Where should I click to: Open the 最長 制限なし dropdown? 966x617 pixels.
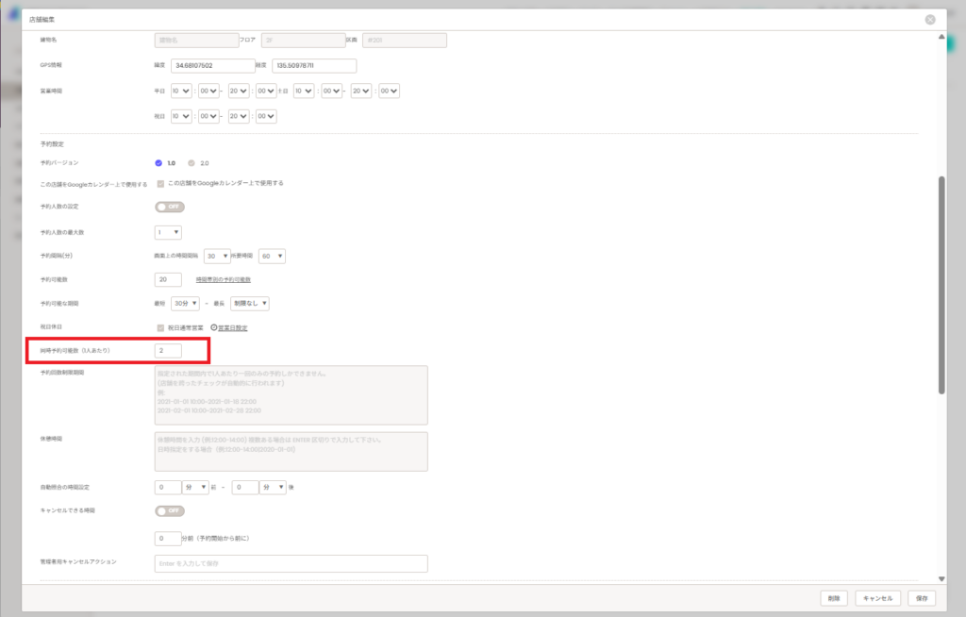(x=251, y=304)
